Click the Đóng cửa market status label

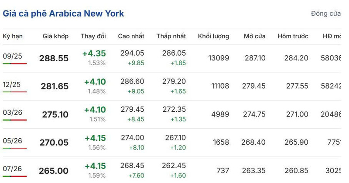pyautogui.click(x=325, y=13)
